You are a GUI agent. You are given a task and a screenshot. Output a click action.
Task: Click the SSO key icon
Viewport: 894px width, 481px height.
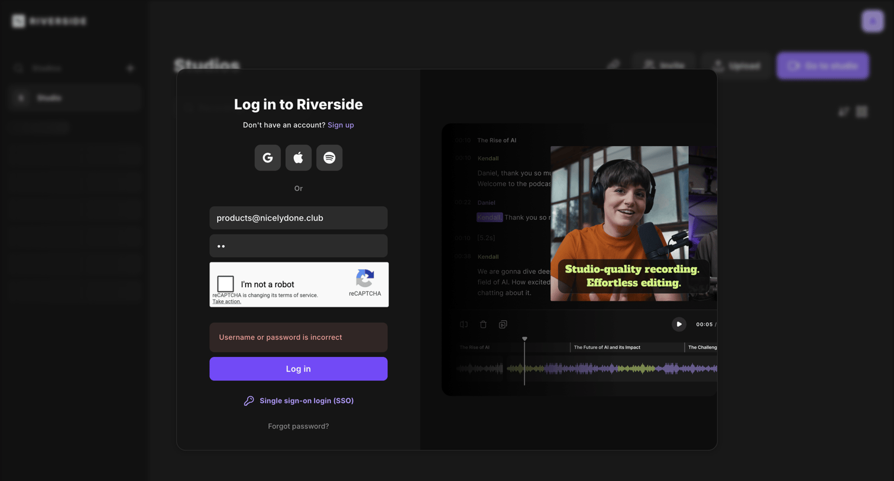[x=249, y=401]
